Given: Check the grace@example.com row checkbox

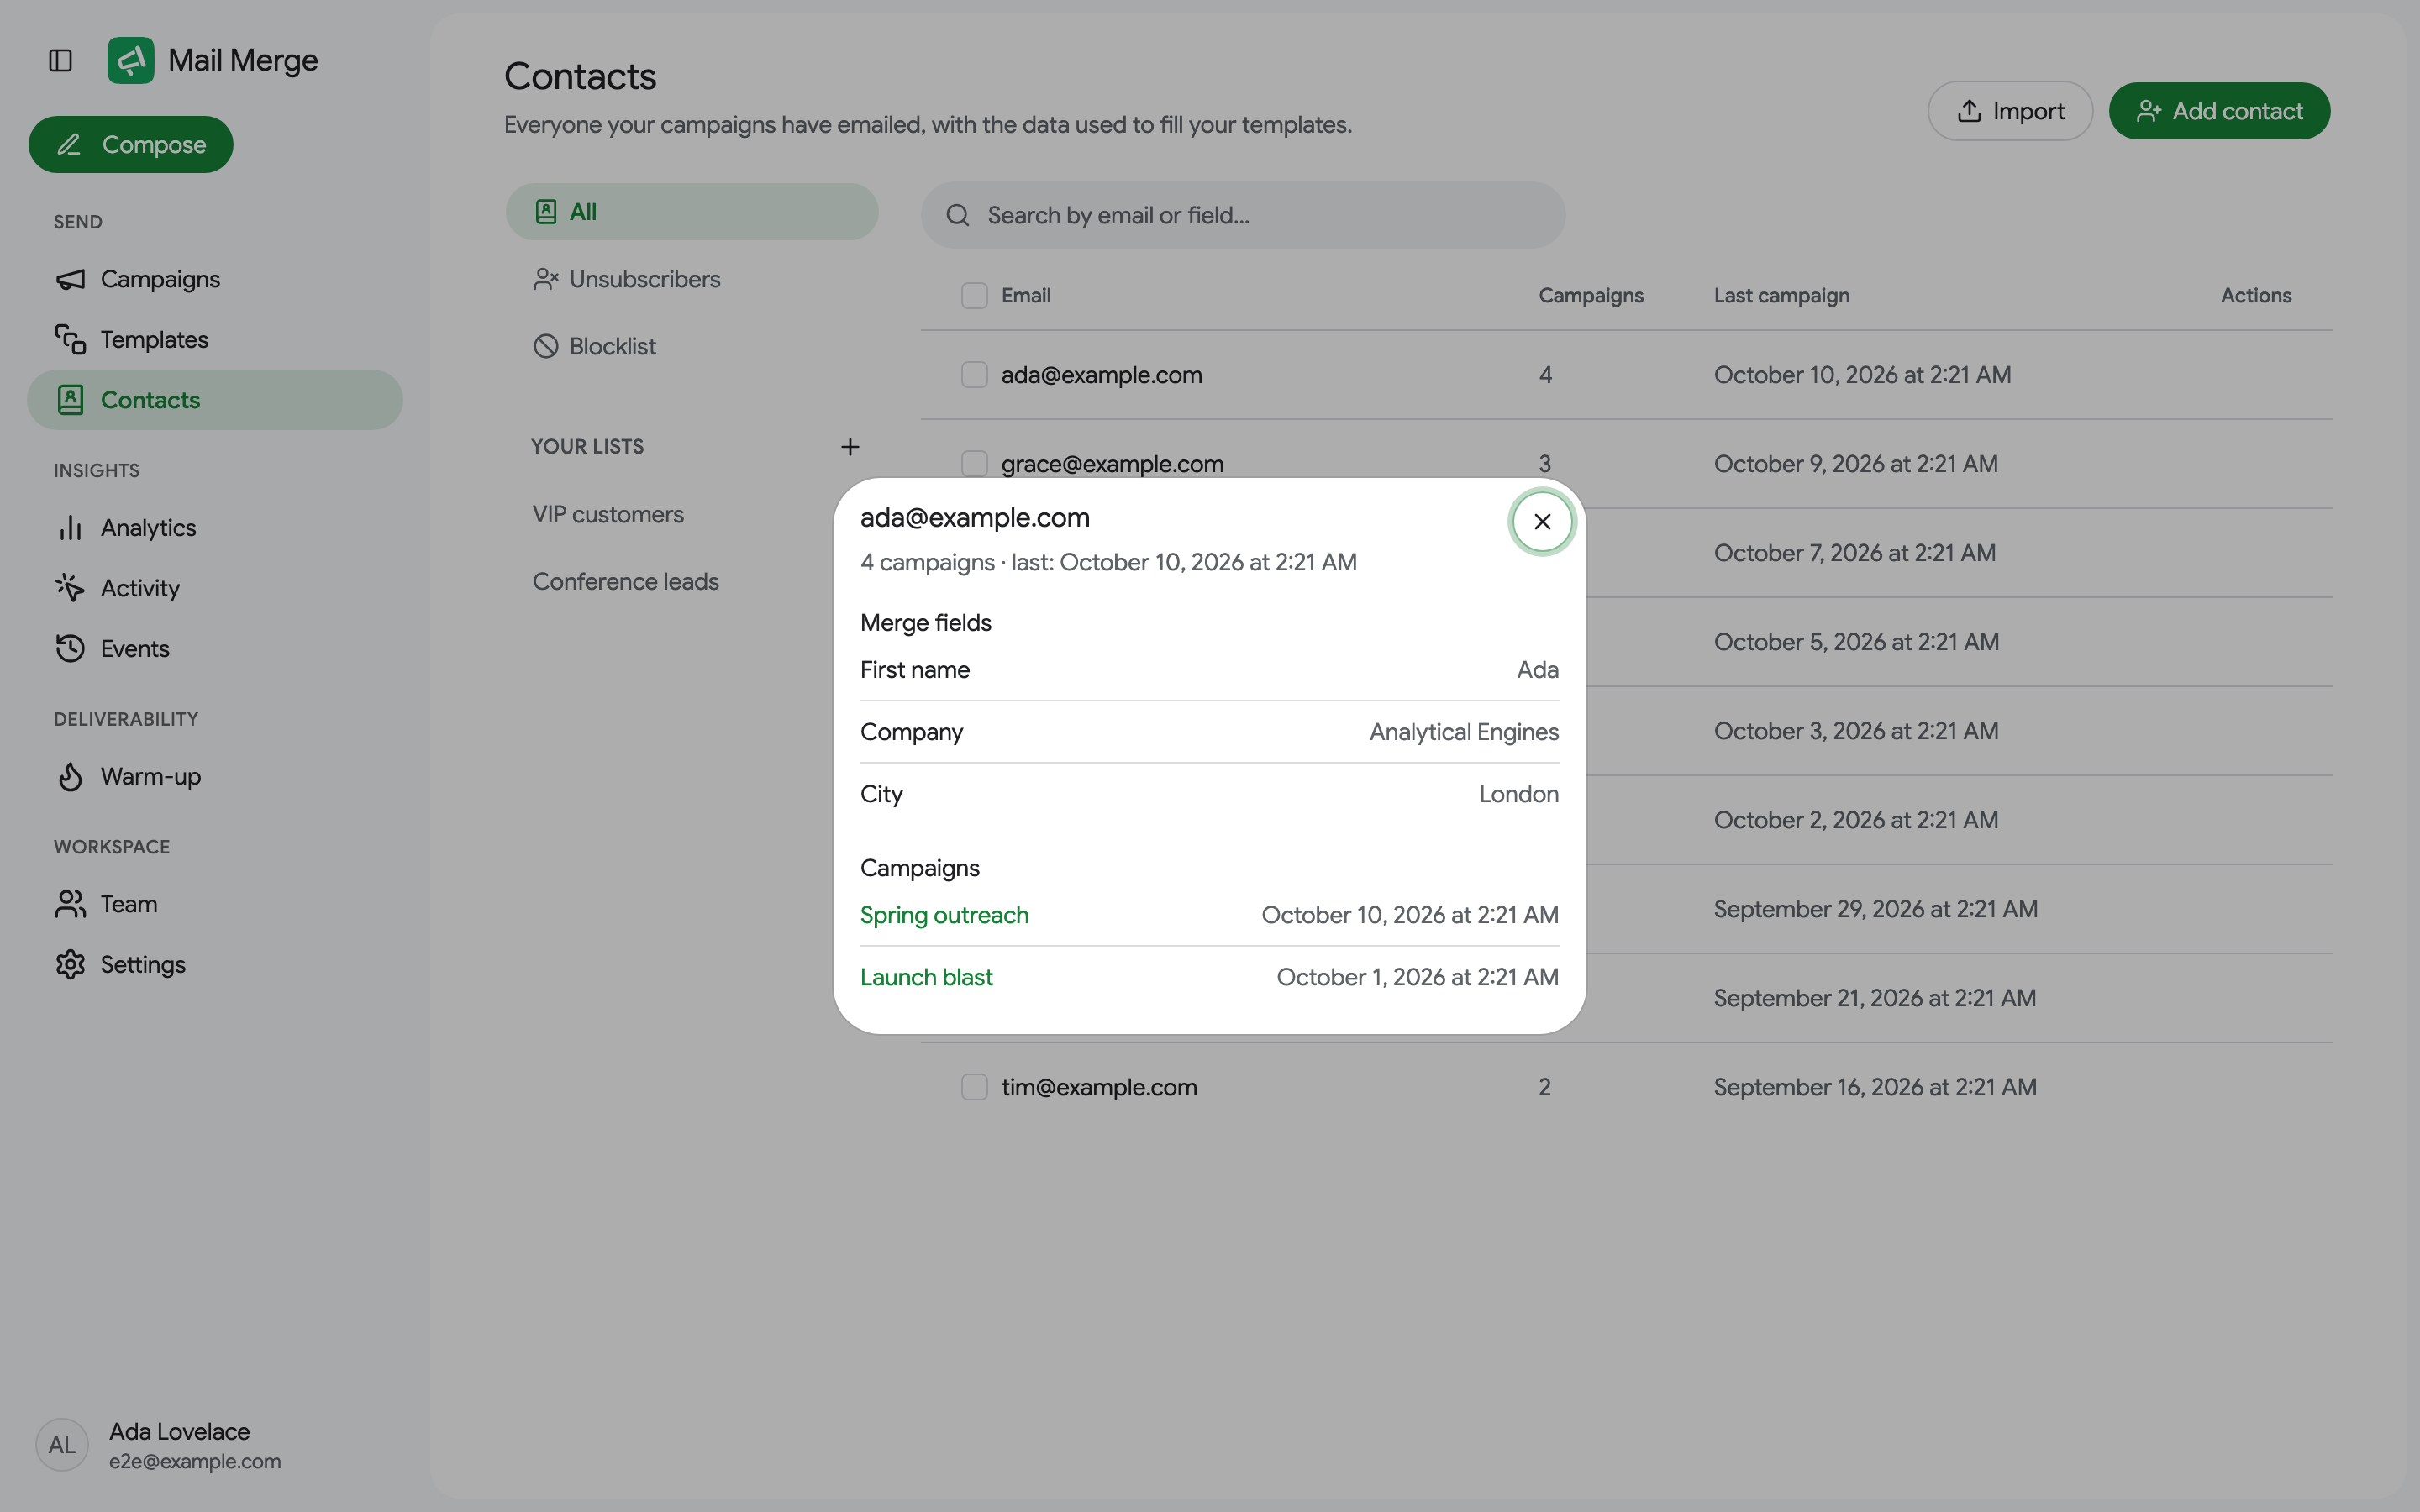Looking at the screenshot, I should click(974, 464).
